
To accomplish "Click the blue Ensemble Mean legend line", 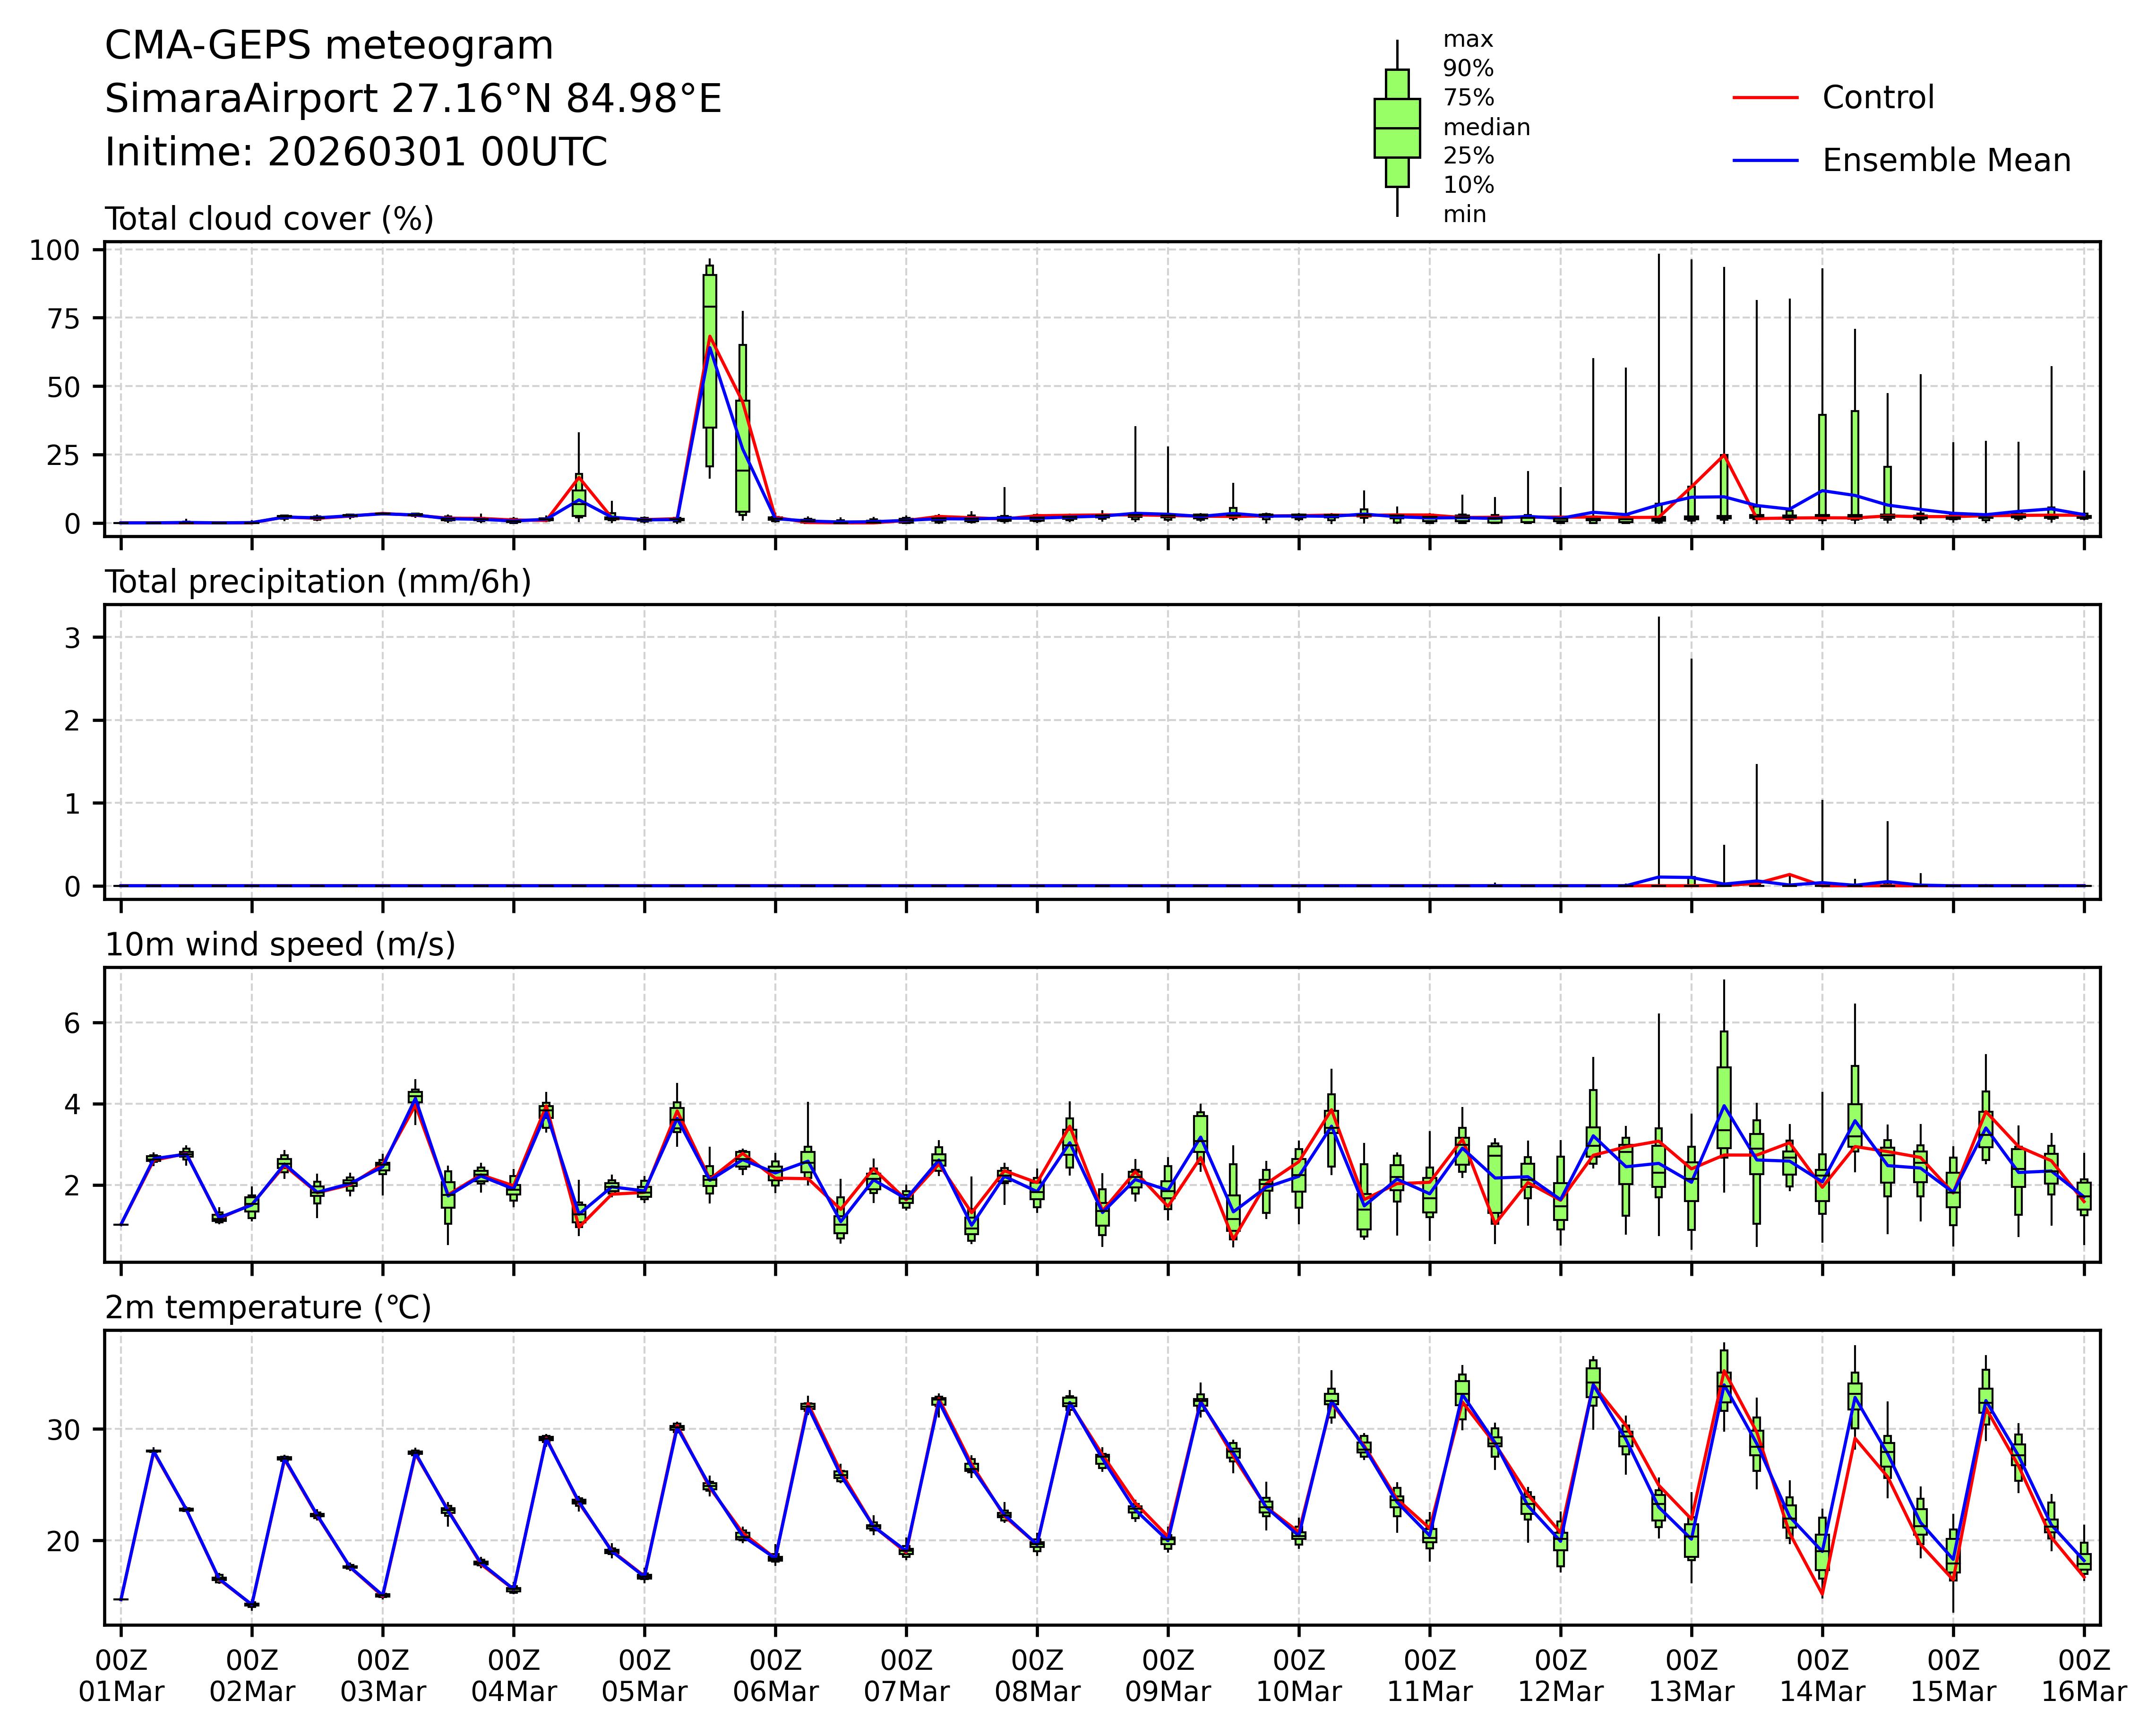I will [x=1764, y=161].
